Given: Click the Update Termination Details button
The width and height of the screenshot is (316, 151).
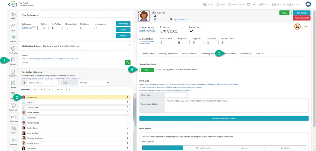Looking at the screenshot, I should (224, 118).
